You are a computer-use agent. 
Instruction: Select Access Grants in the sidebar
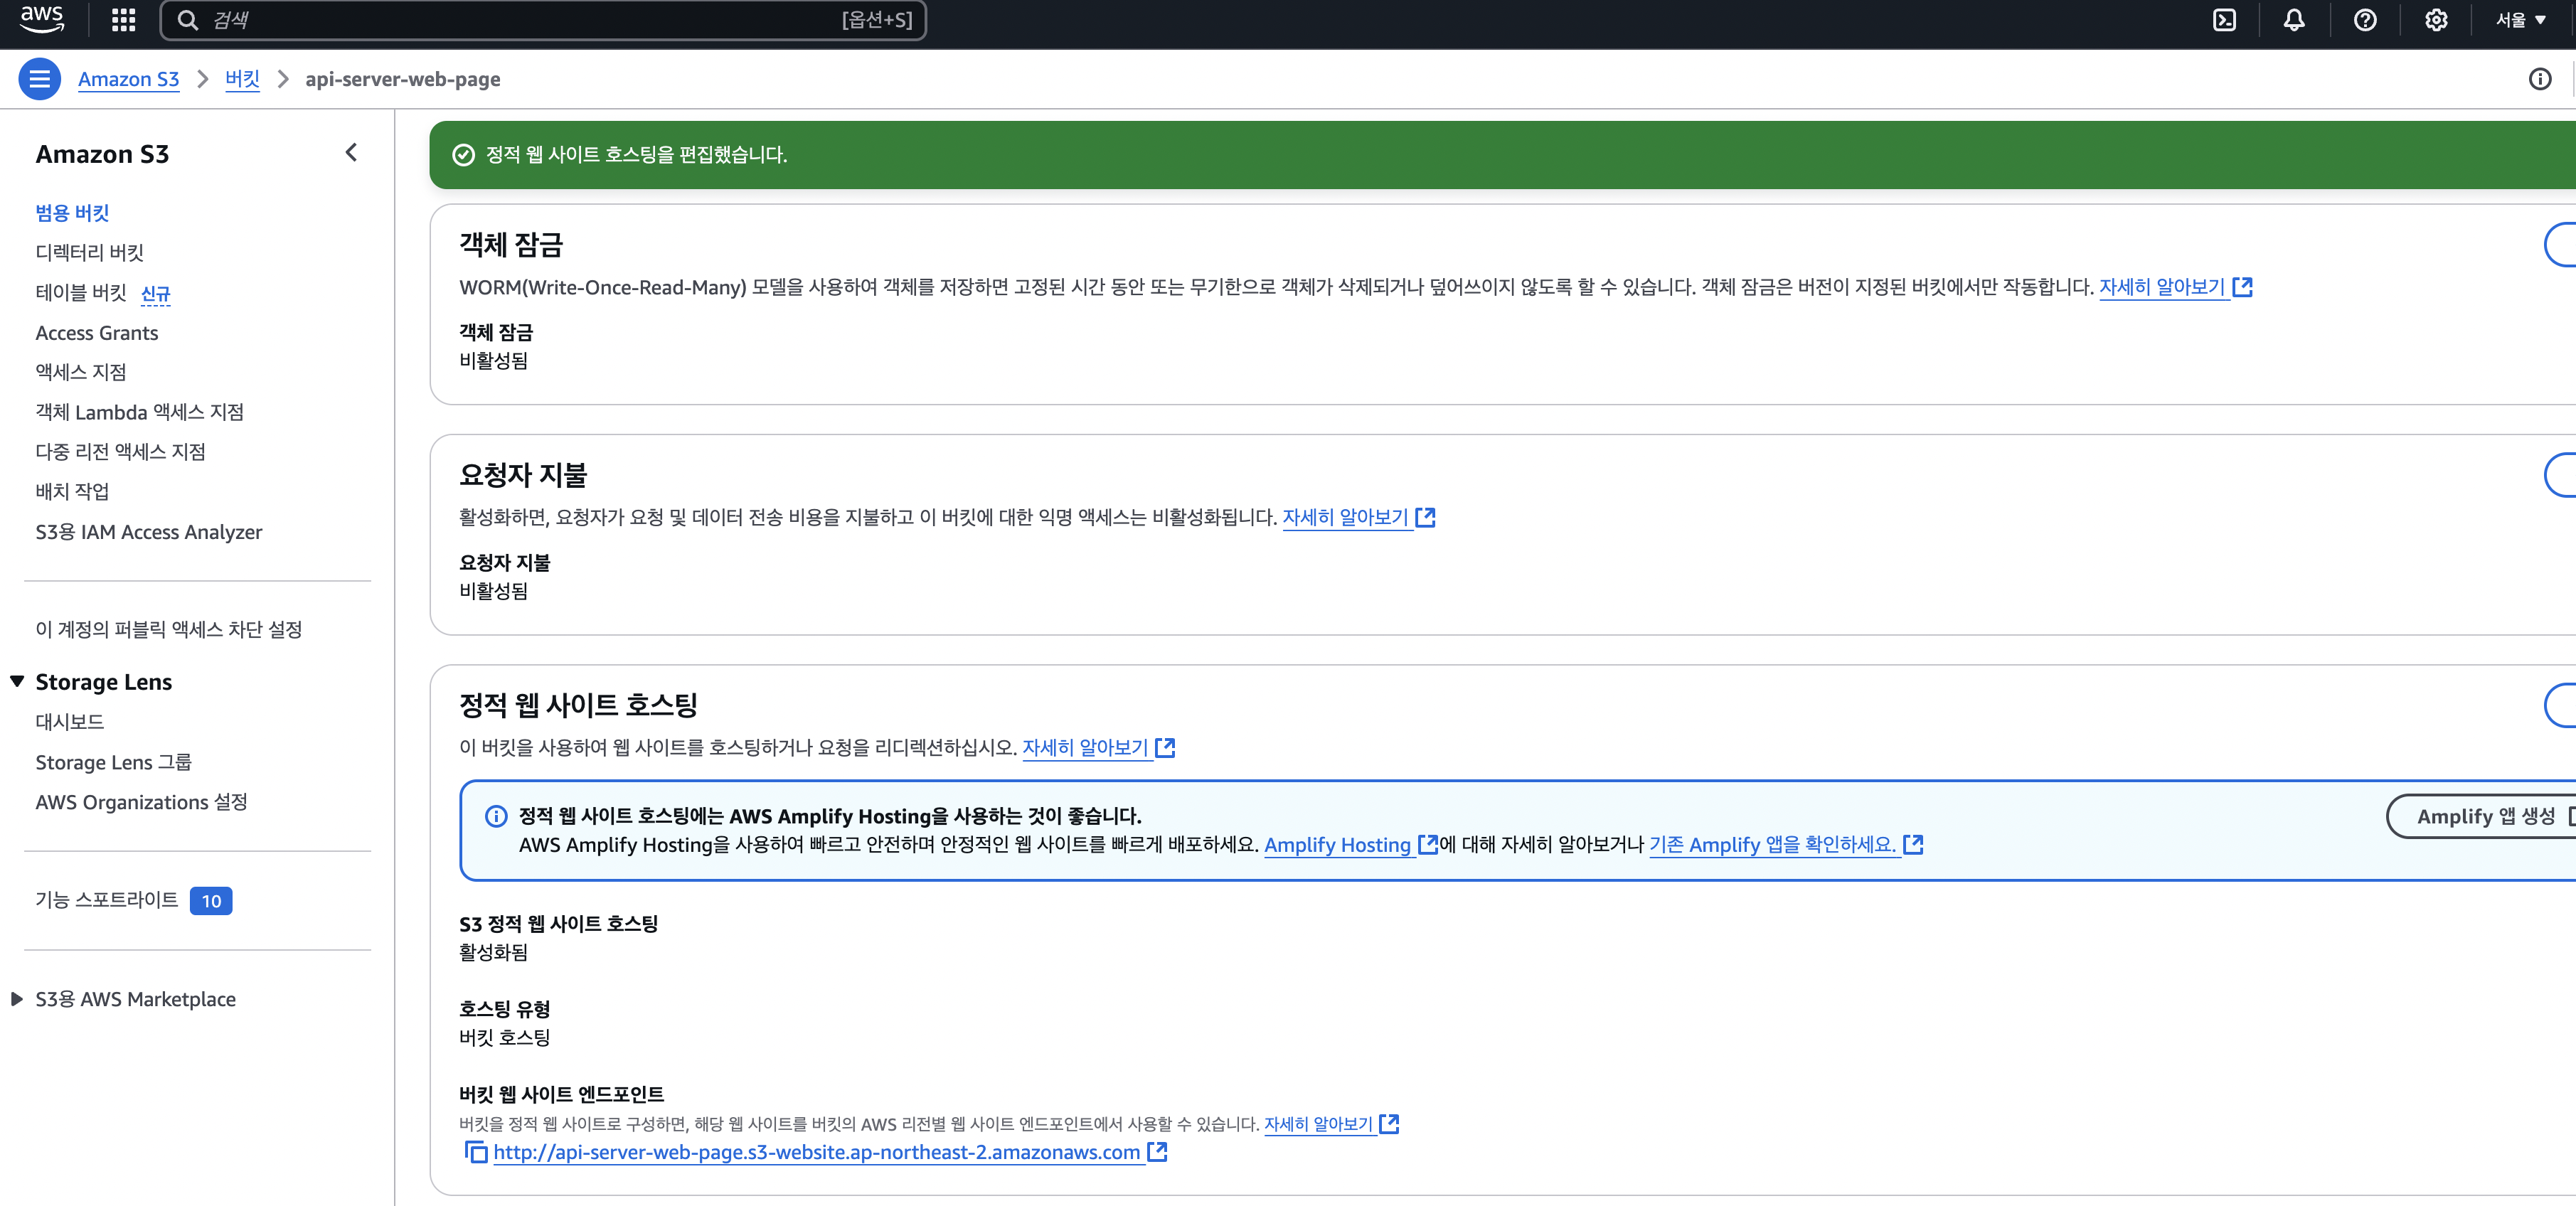pyautogui.click(x=97, y=333)
